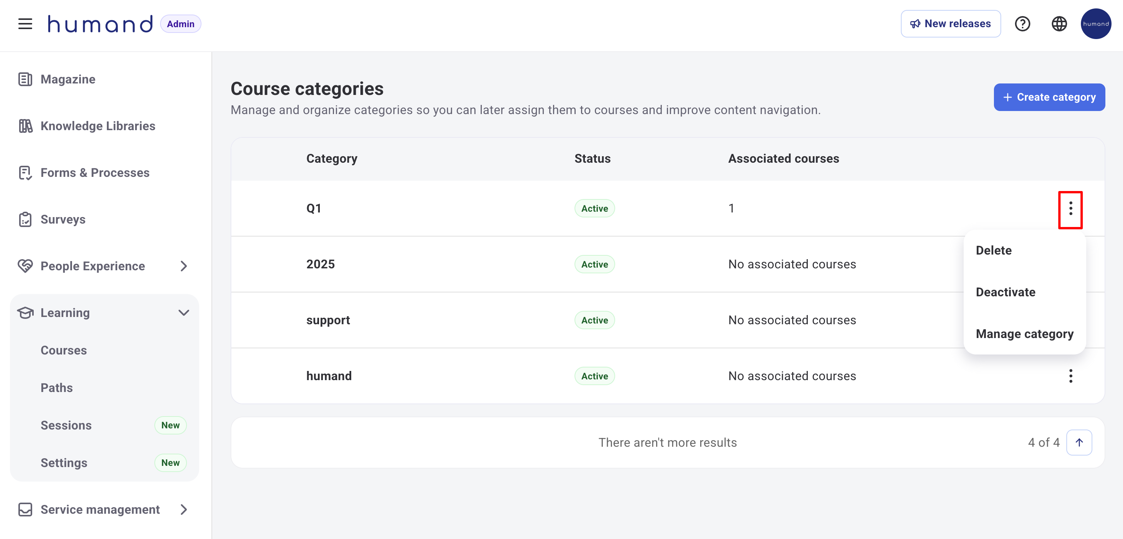
Task: Open three-dot menu for humand category
Action: point(1070,376)
